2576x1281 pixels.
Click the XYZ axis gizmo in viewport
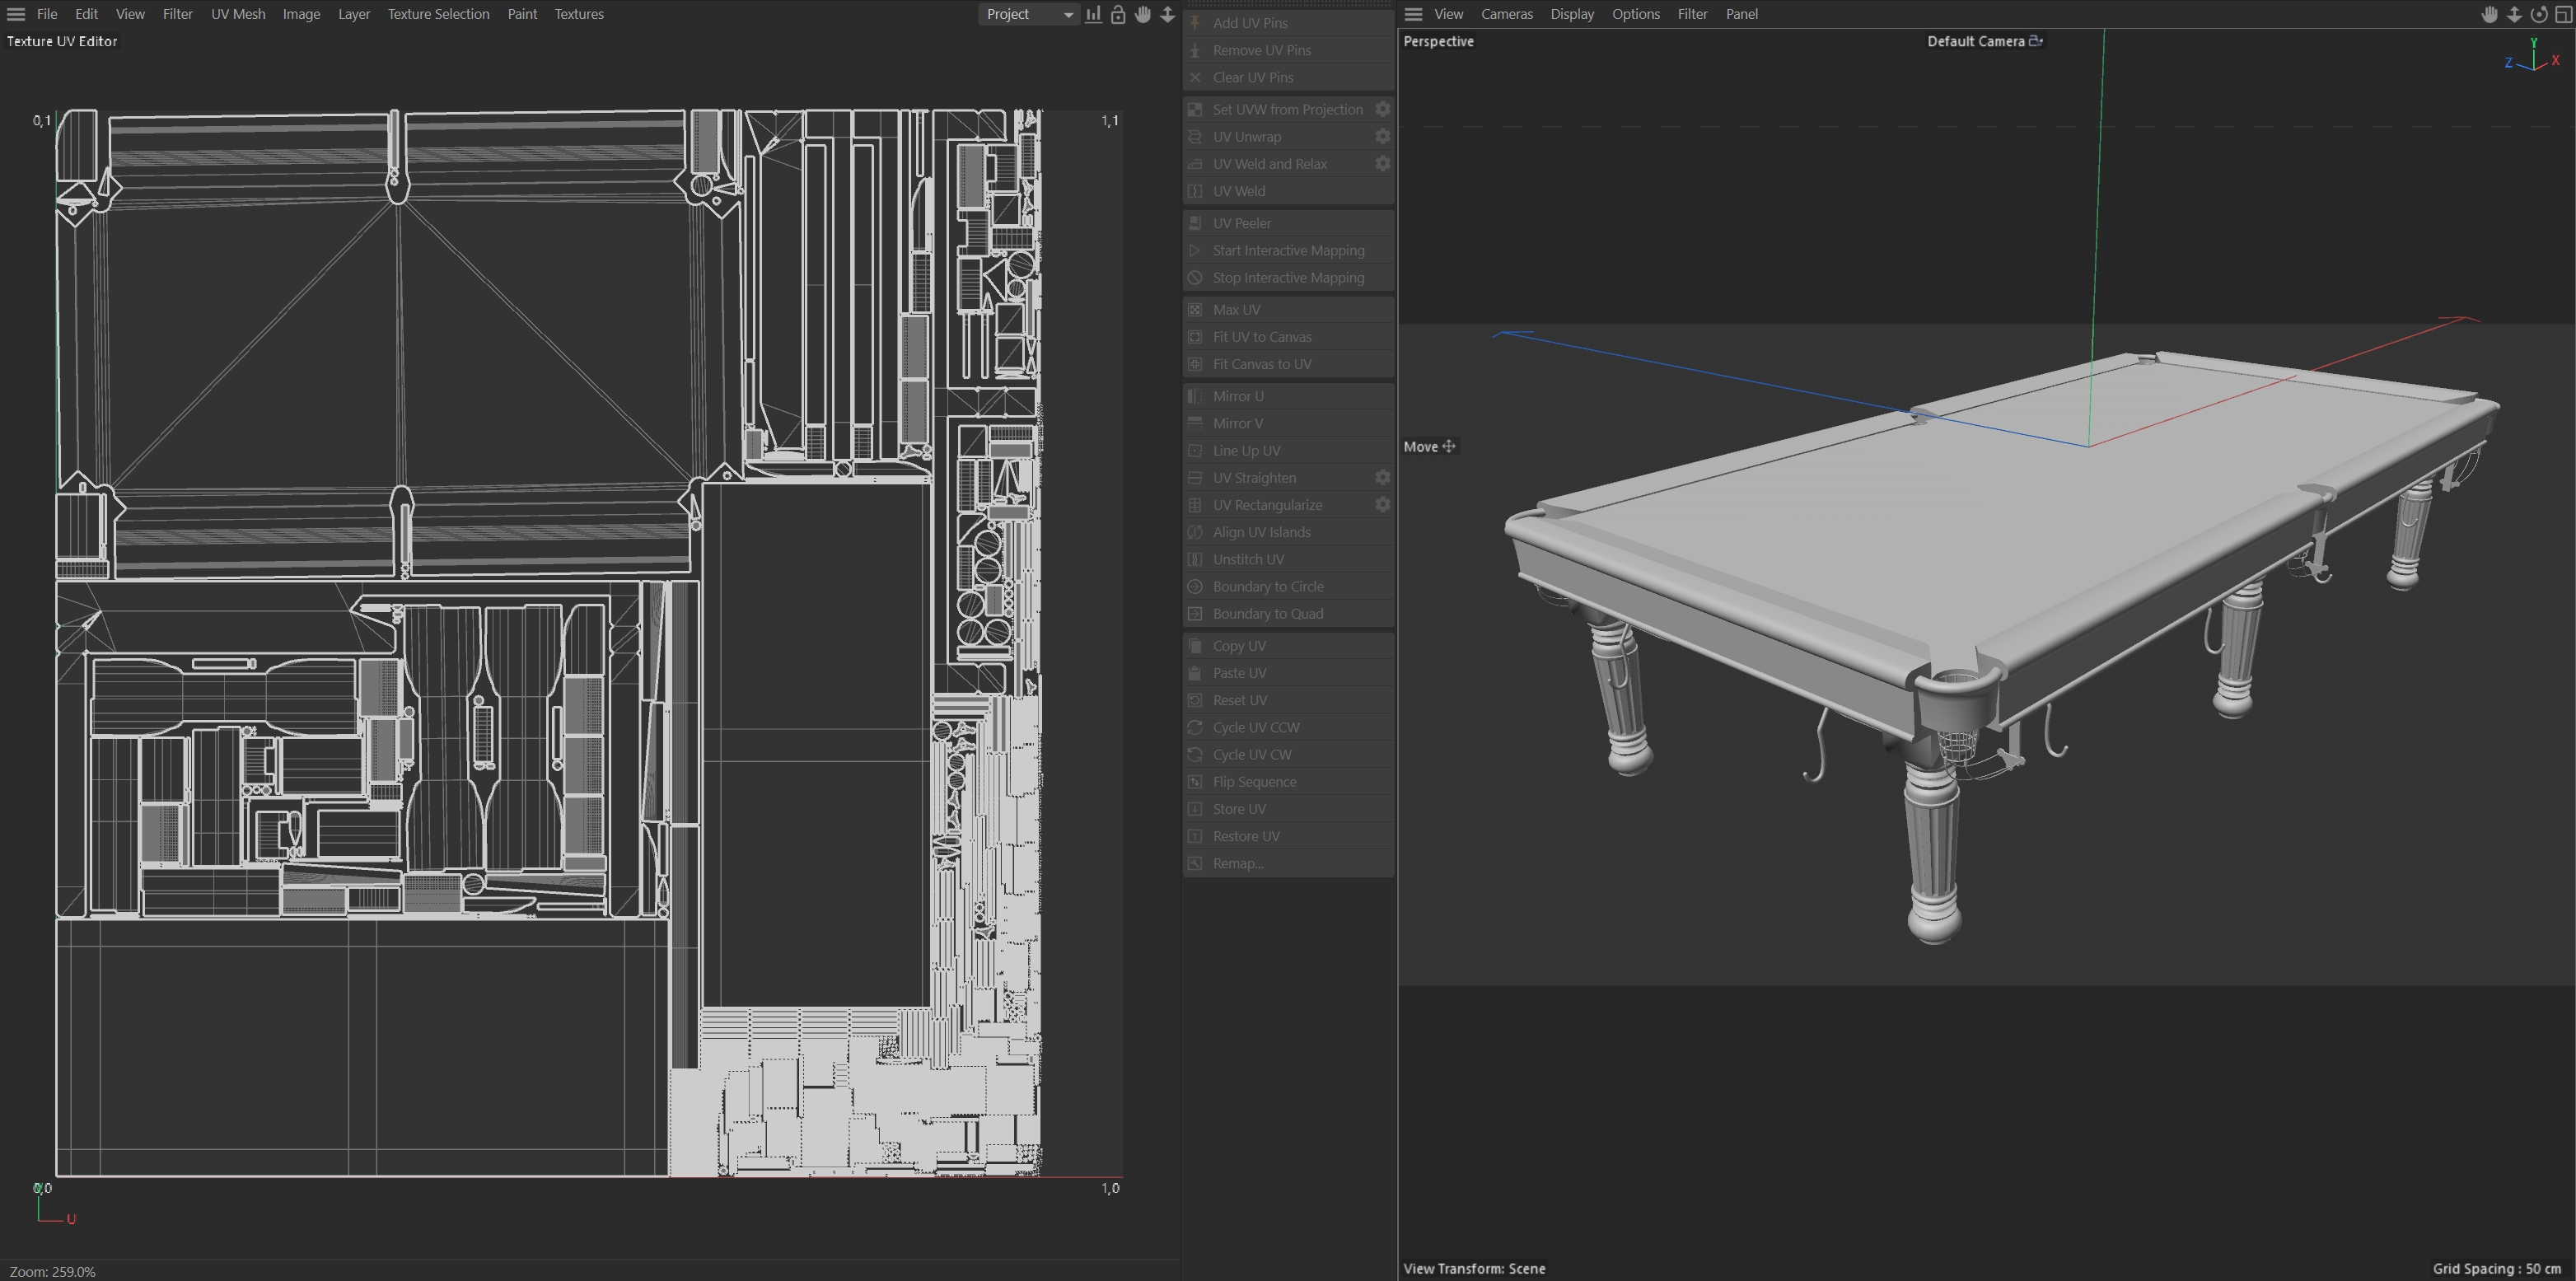coord(2533,58)
